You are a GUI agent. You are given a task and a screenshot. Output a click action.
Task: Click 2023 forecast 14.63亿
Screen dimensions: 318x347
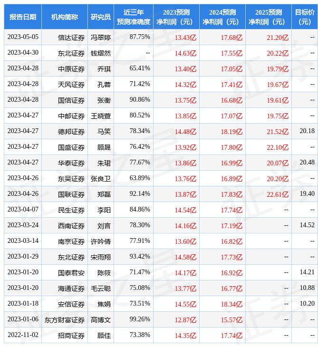pos(185,53)
